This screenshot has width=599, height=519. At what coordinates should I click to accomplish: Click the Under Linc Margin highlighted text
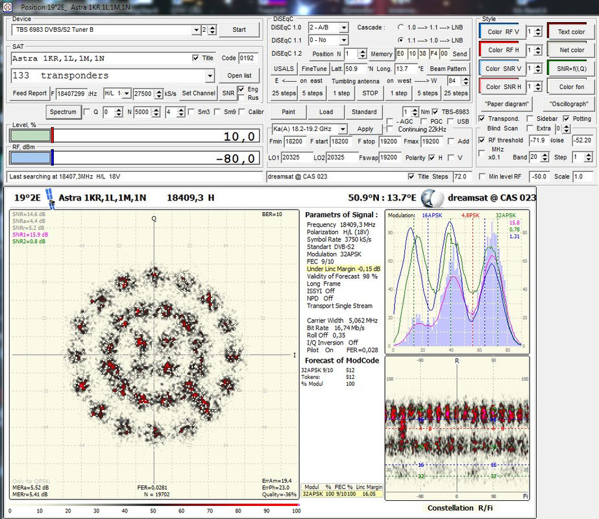tap(343, 269)
